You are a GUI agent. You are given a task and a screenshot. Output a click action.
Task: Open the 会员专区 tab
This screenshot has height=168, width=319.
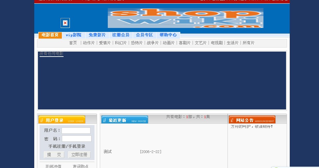click(144, 35)
